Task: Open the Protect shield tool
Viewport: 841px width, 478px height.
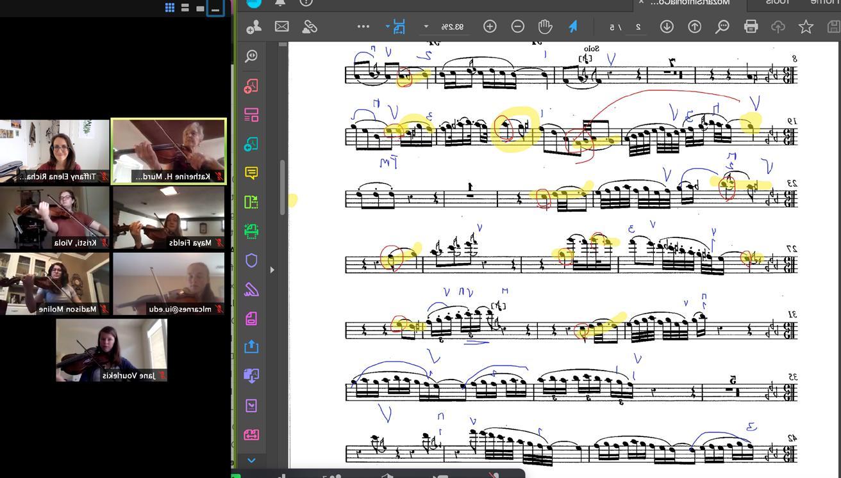Action: [x=251, y=260]
